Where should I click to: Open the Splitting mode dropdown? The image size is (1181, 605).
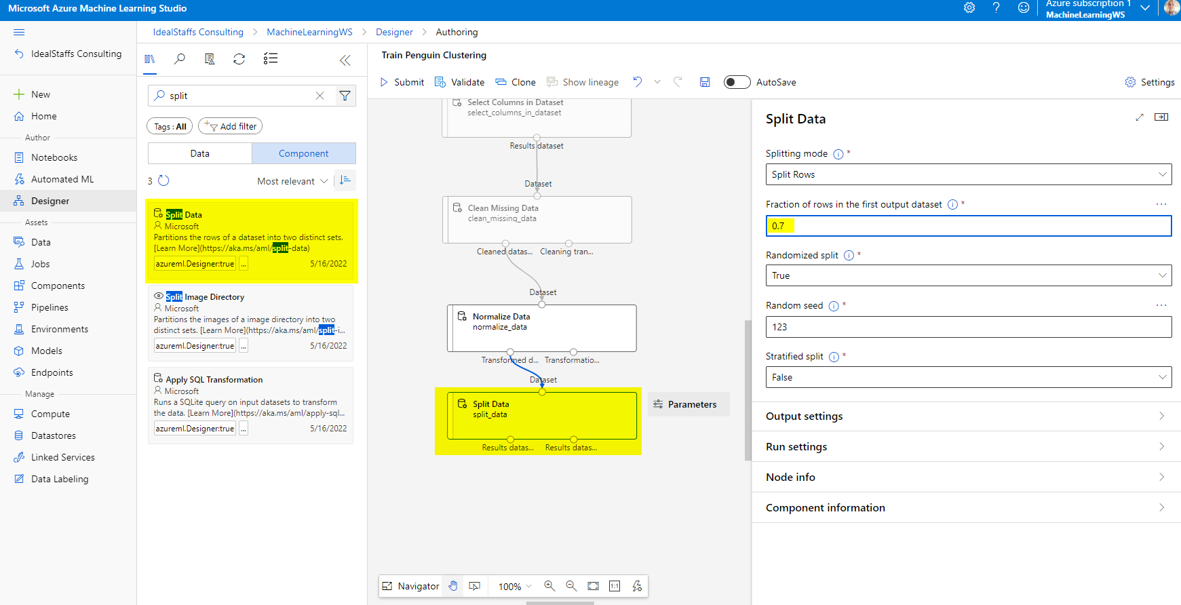click(x=968, y=174)
